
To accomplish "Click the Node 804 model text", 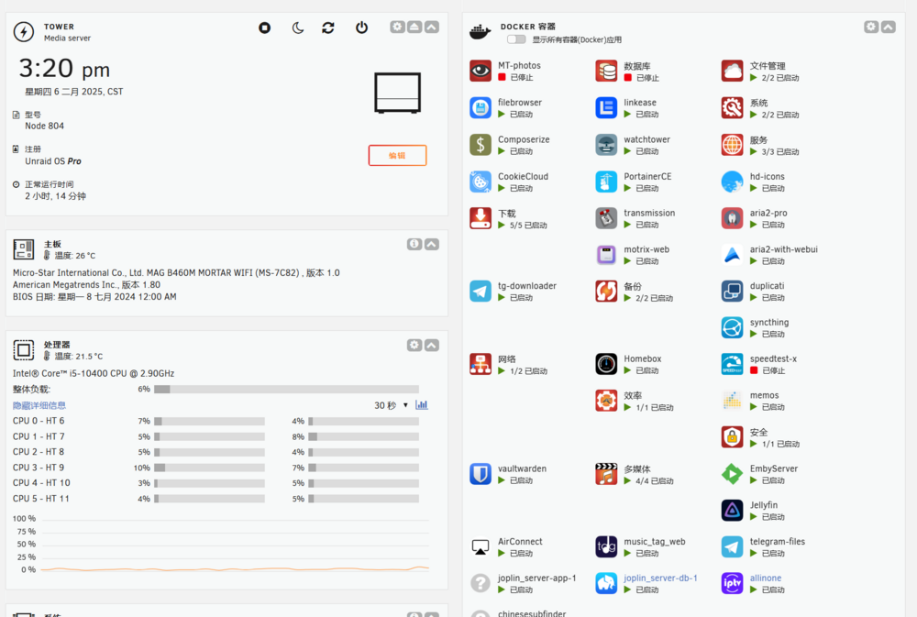I will point(44,126).
